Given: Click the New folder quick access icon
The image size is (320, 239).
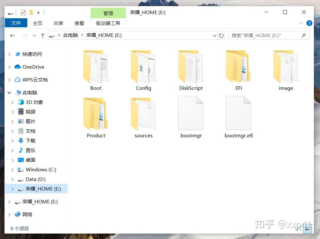Looking at the screenshot, I should point(31,13).
